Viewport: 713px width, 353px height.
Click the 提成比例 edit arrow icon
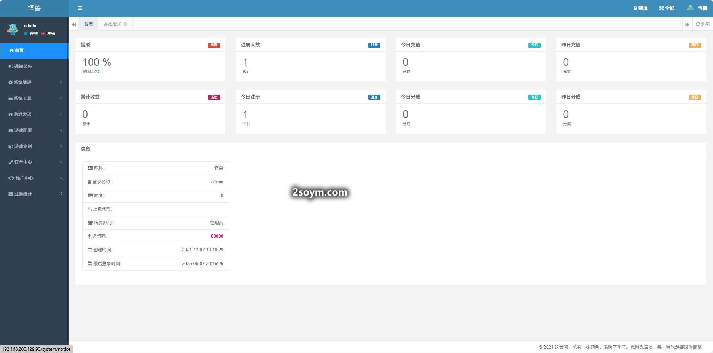99,72
